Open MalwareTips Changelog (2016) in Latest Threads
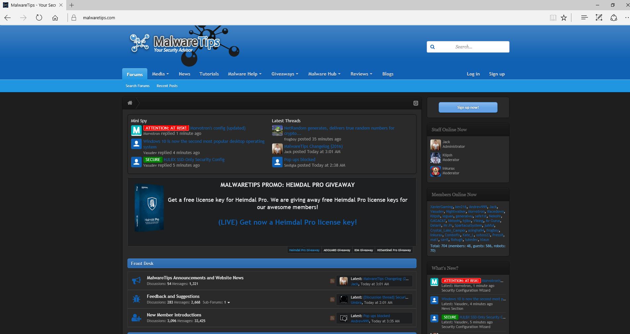Screen dimensions: 630x334 click(313, 146)
